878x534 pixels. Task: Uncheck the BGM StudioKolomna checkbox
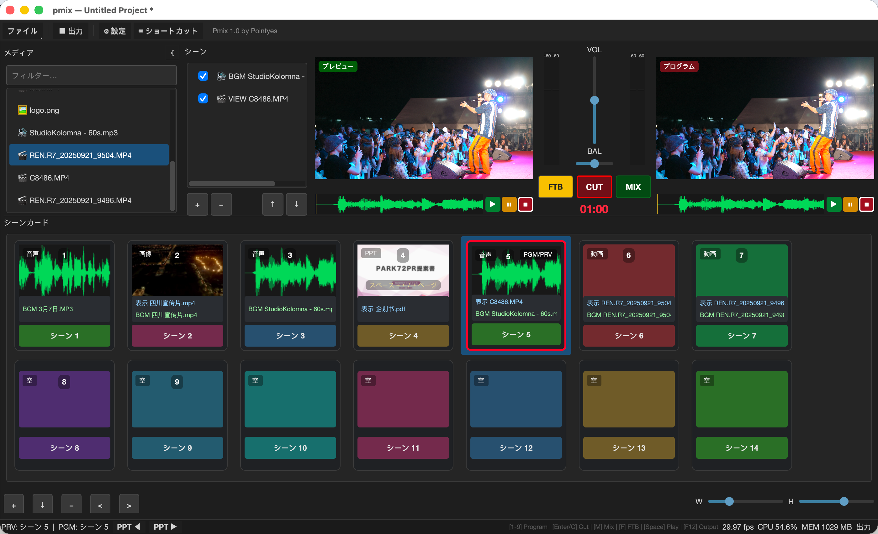pos(203,76)
